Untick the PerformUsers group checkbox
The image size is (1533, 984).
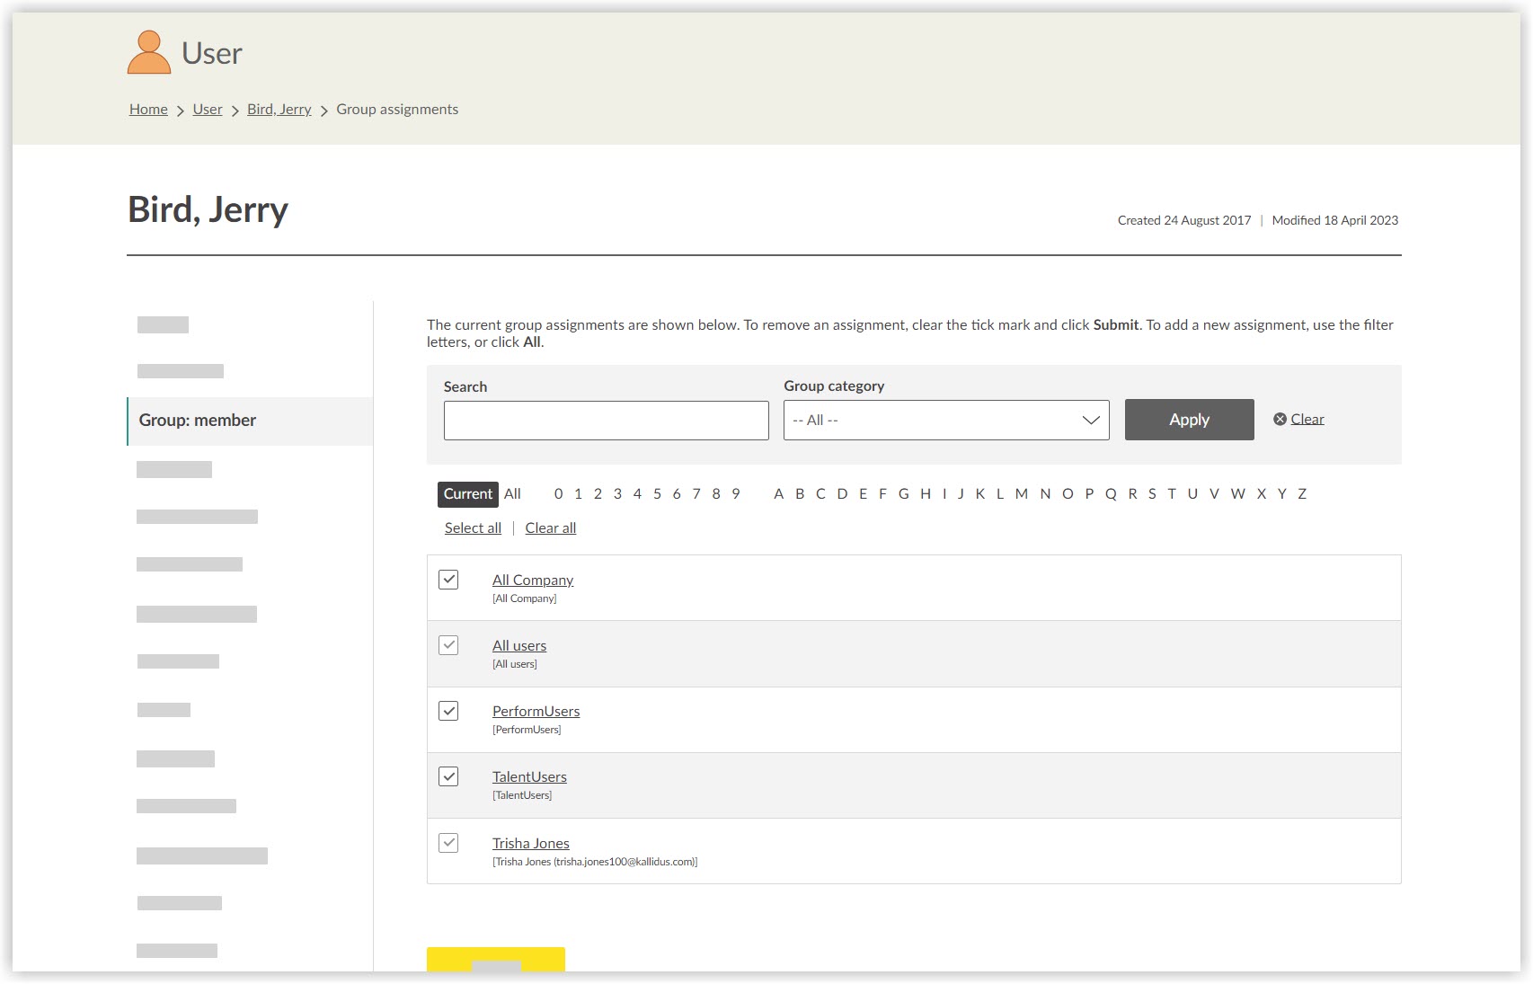click(448, 711)
